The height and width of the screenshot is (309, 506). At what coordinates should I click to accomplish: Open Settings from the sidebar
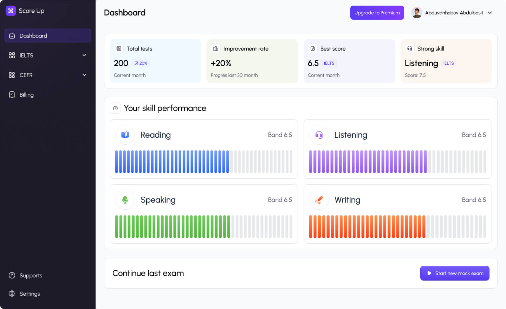(30, 294)
